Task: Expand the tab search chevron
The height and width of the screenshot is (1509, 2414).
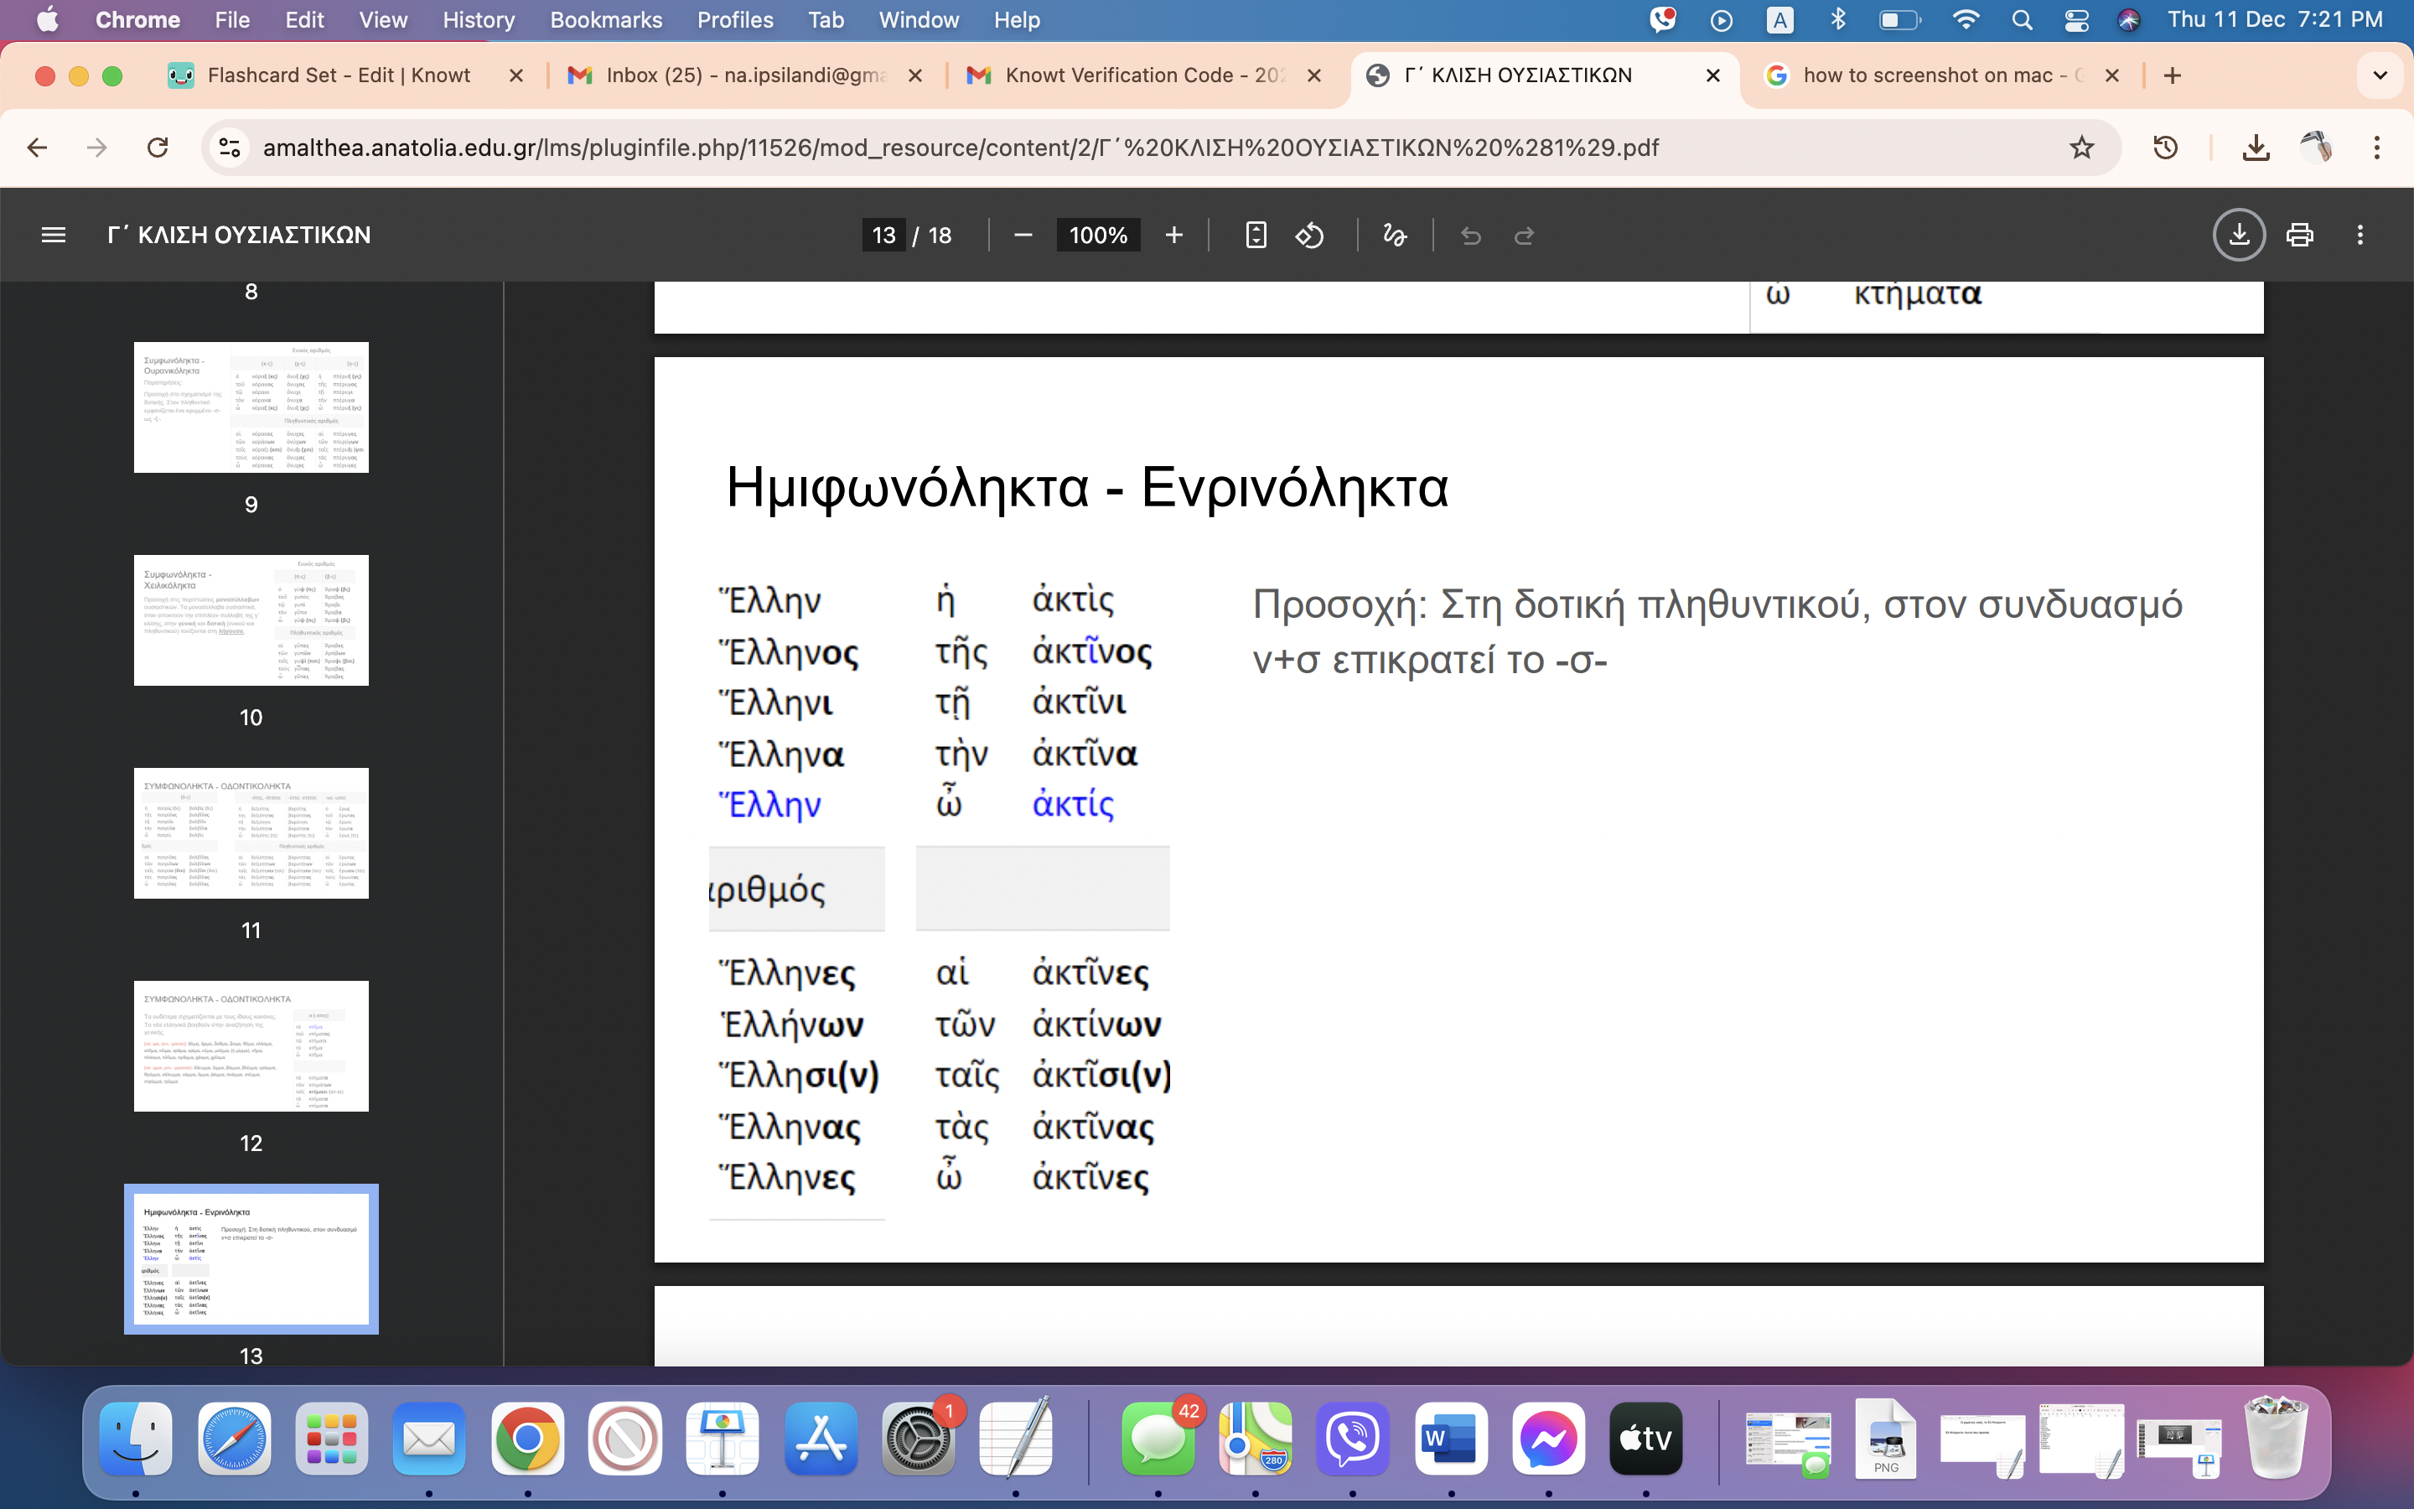Action: point(2380,75)
